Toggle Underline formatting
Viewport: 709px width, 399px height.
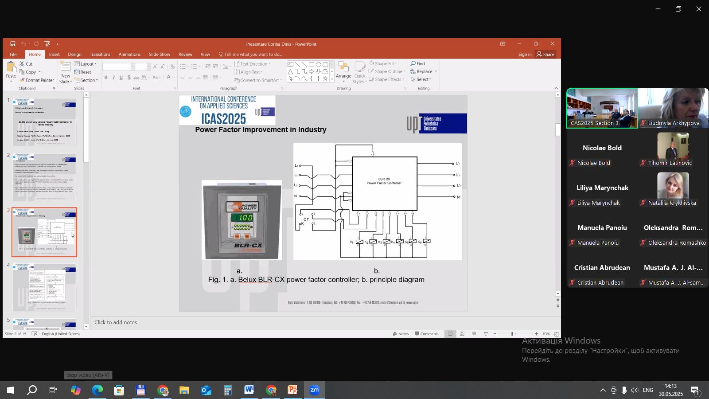click(x=121, y=78)
